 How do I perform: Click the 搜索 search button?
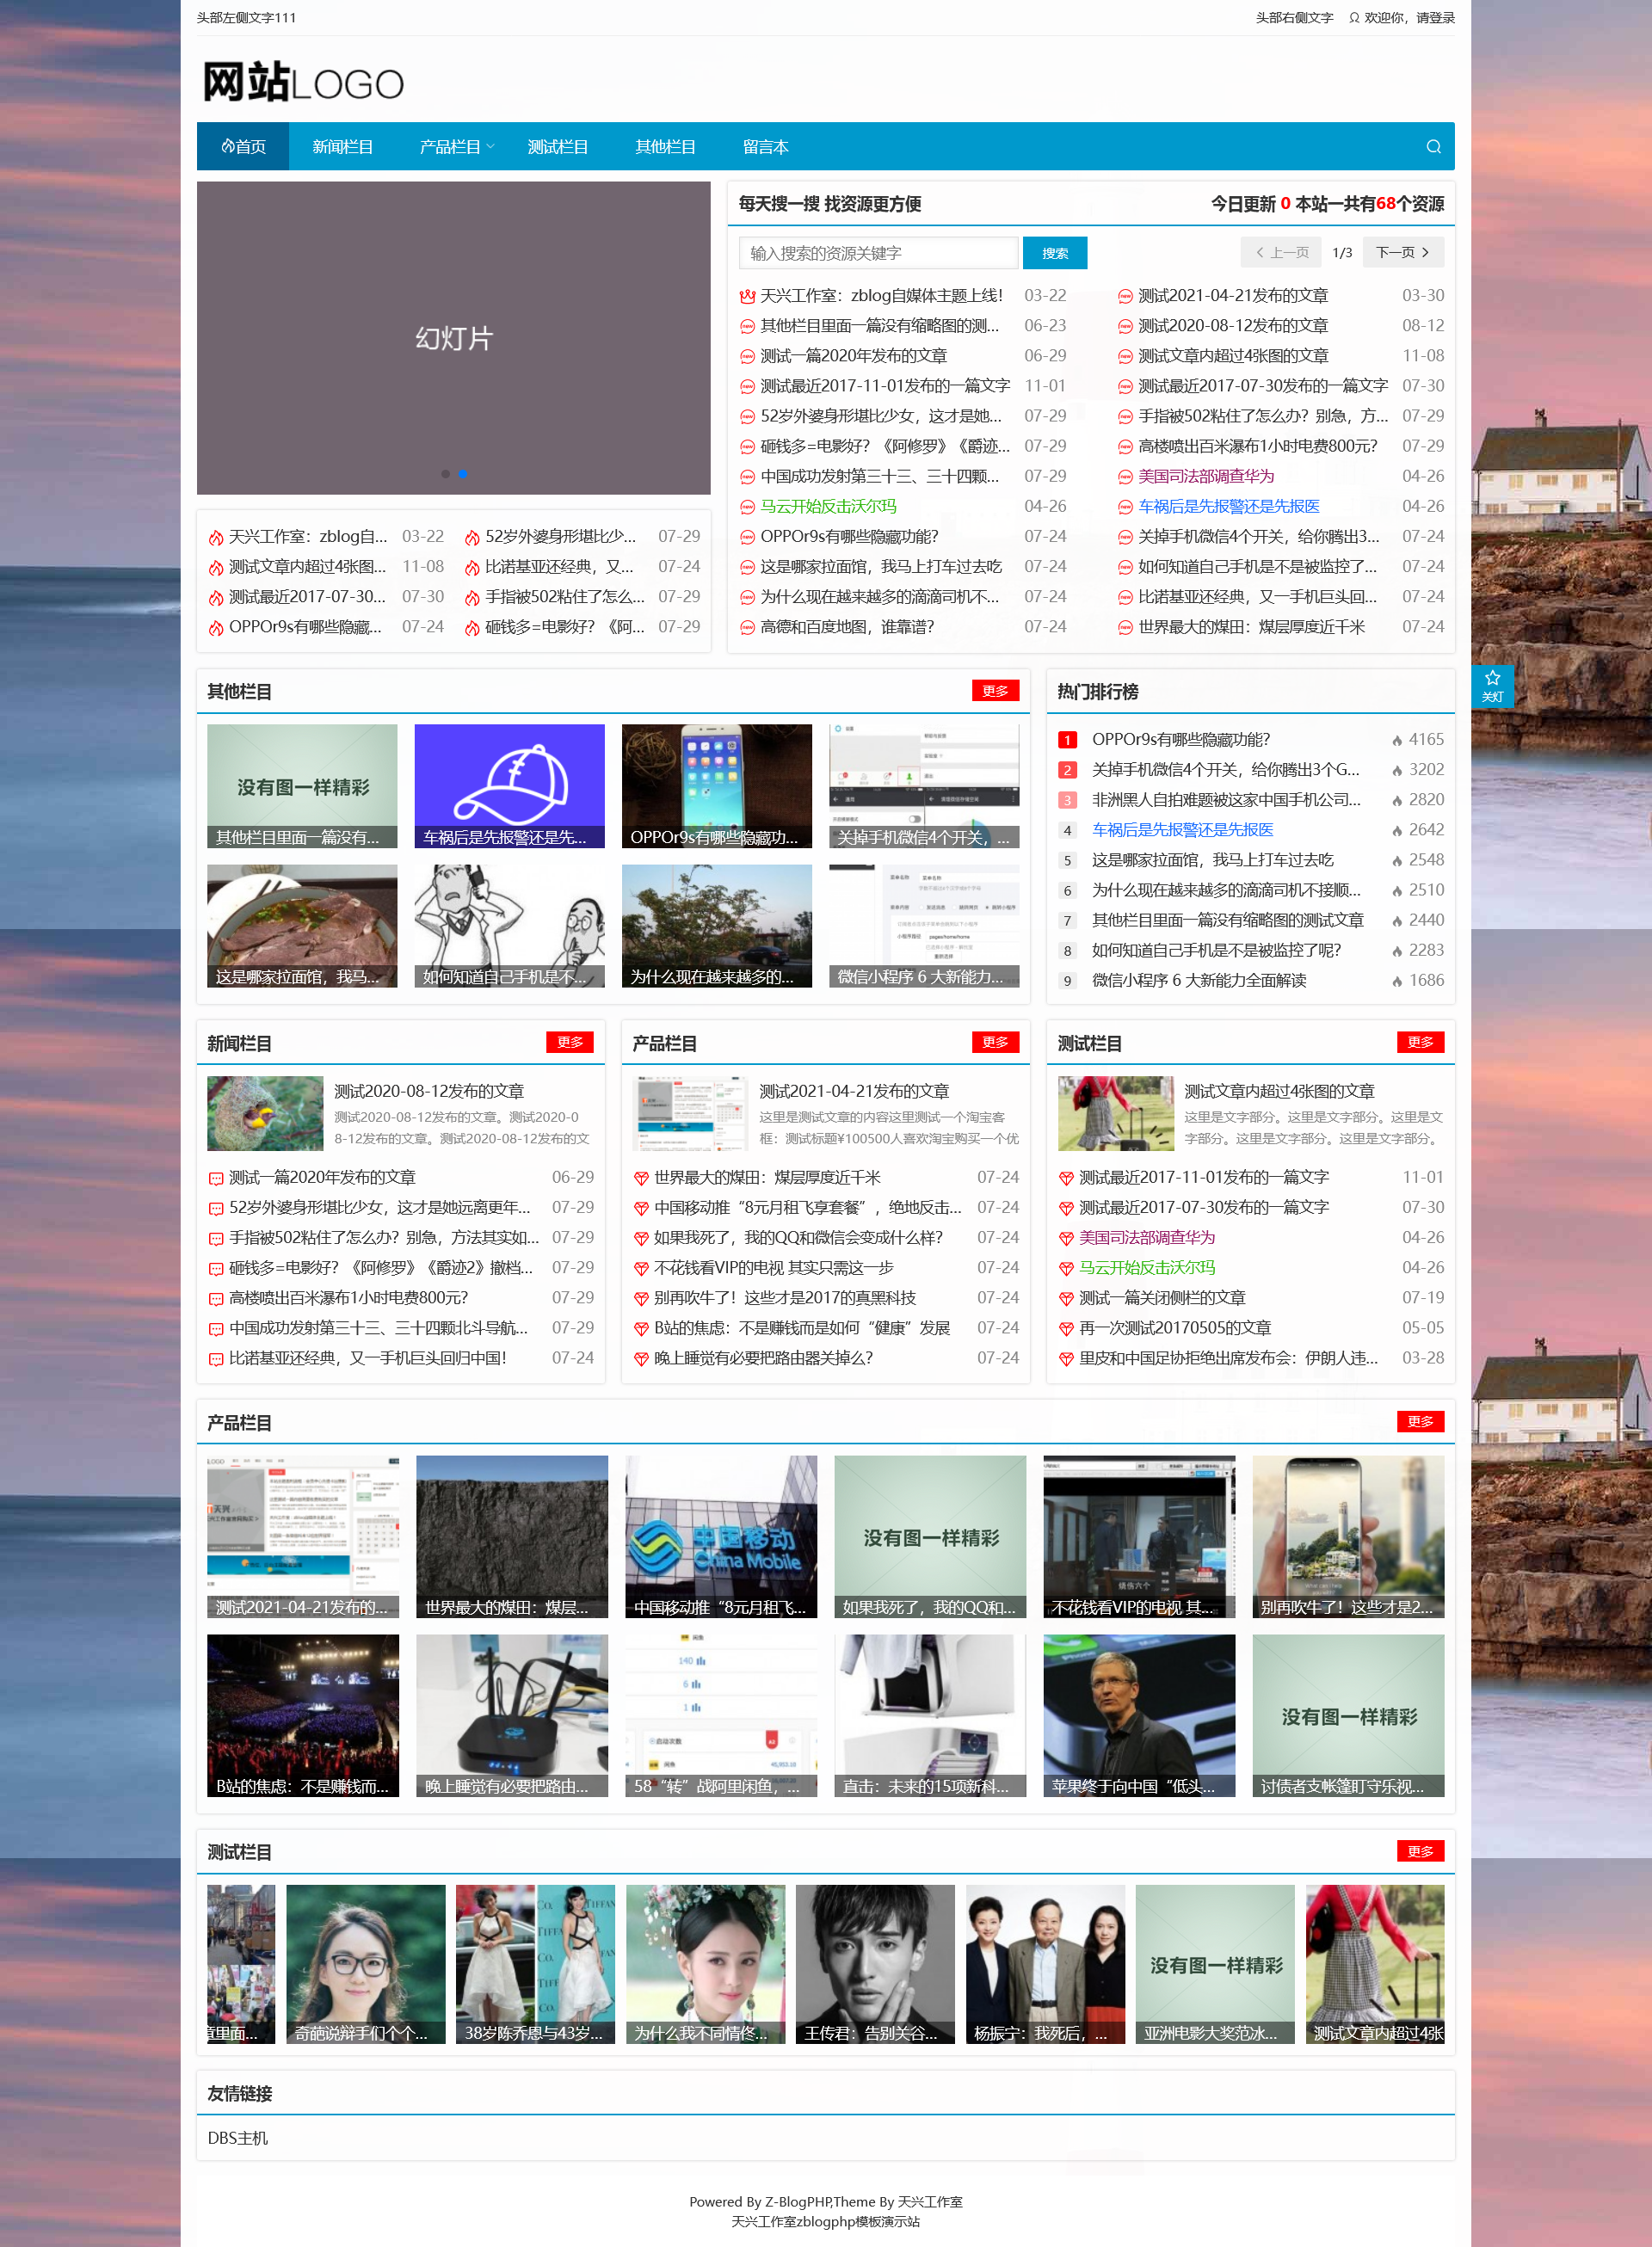[1054, 252]
